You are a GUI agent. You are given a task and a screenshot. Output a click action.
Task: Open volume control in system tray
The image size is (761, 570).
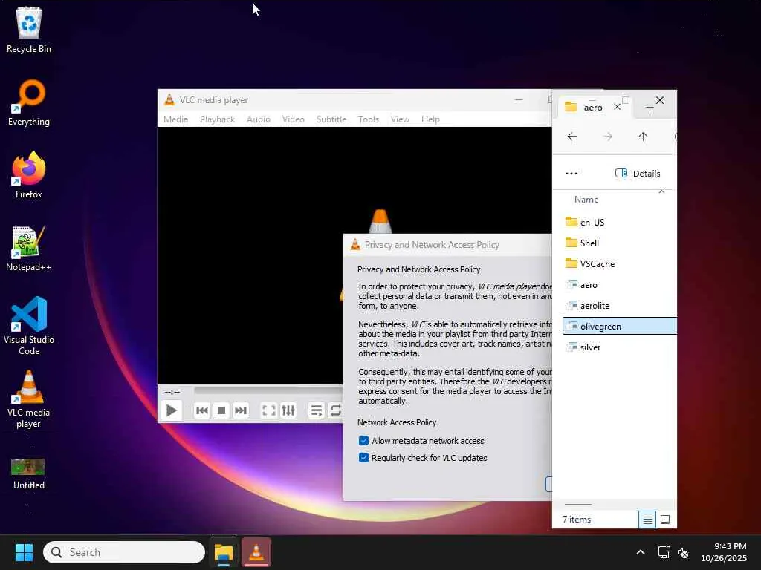point(683,552)
